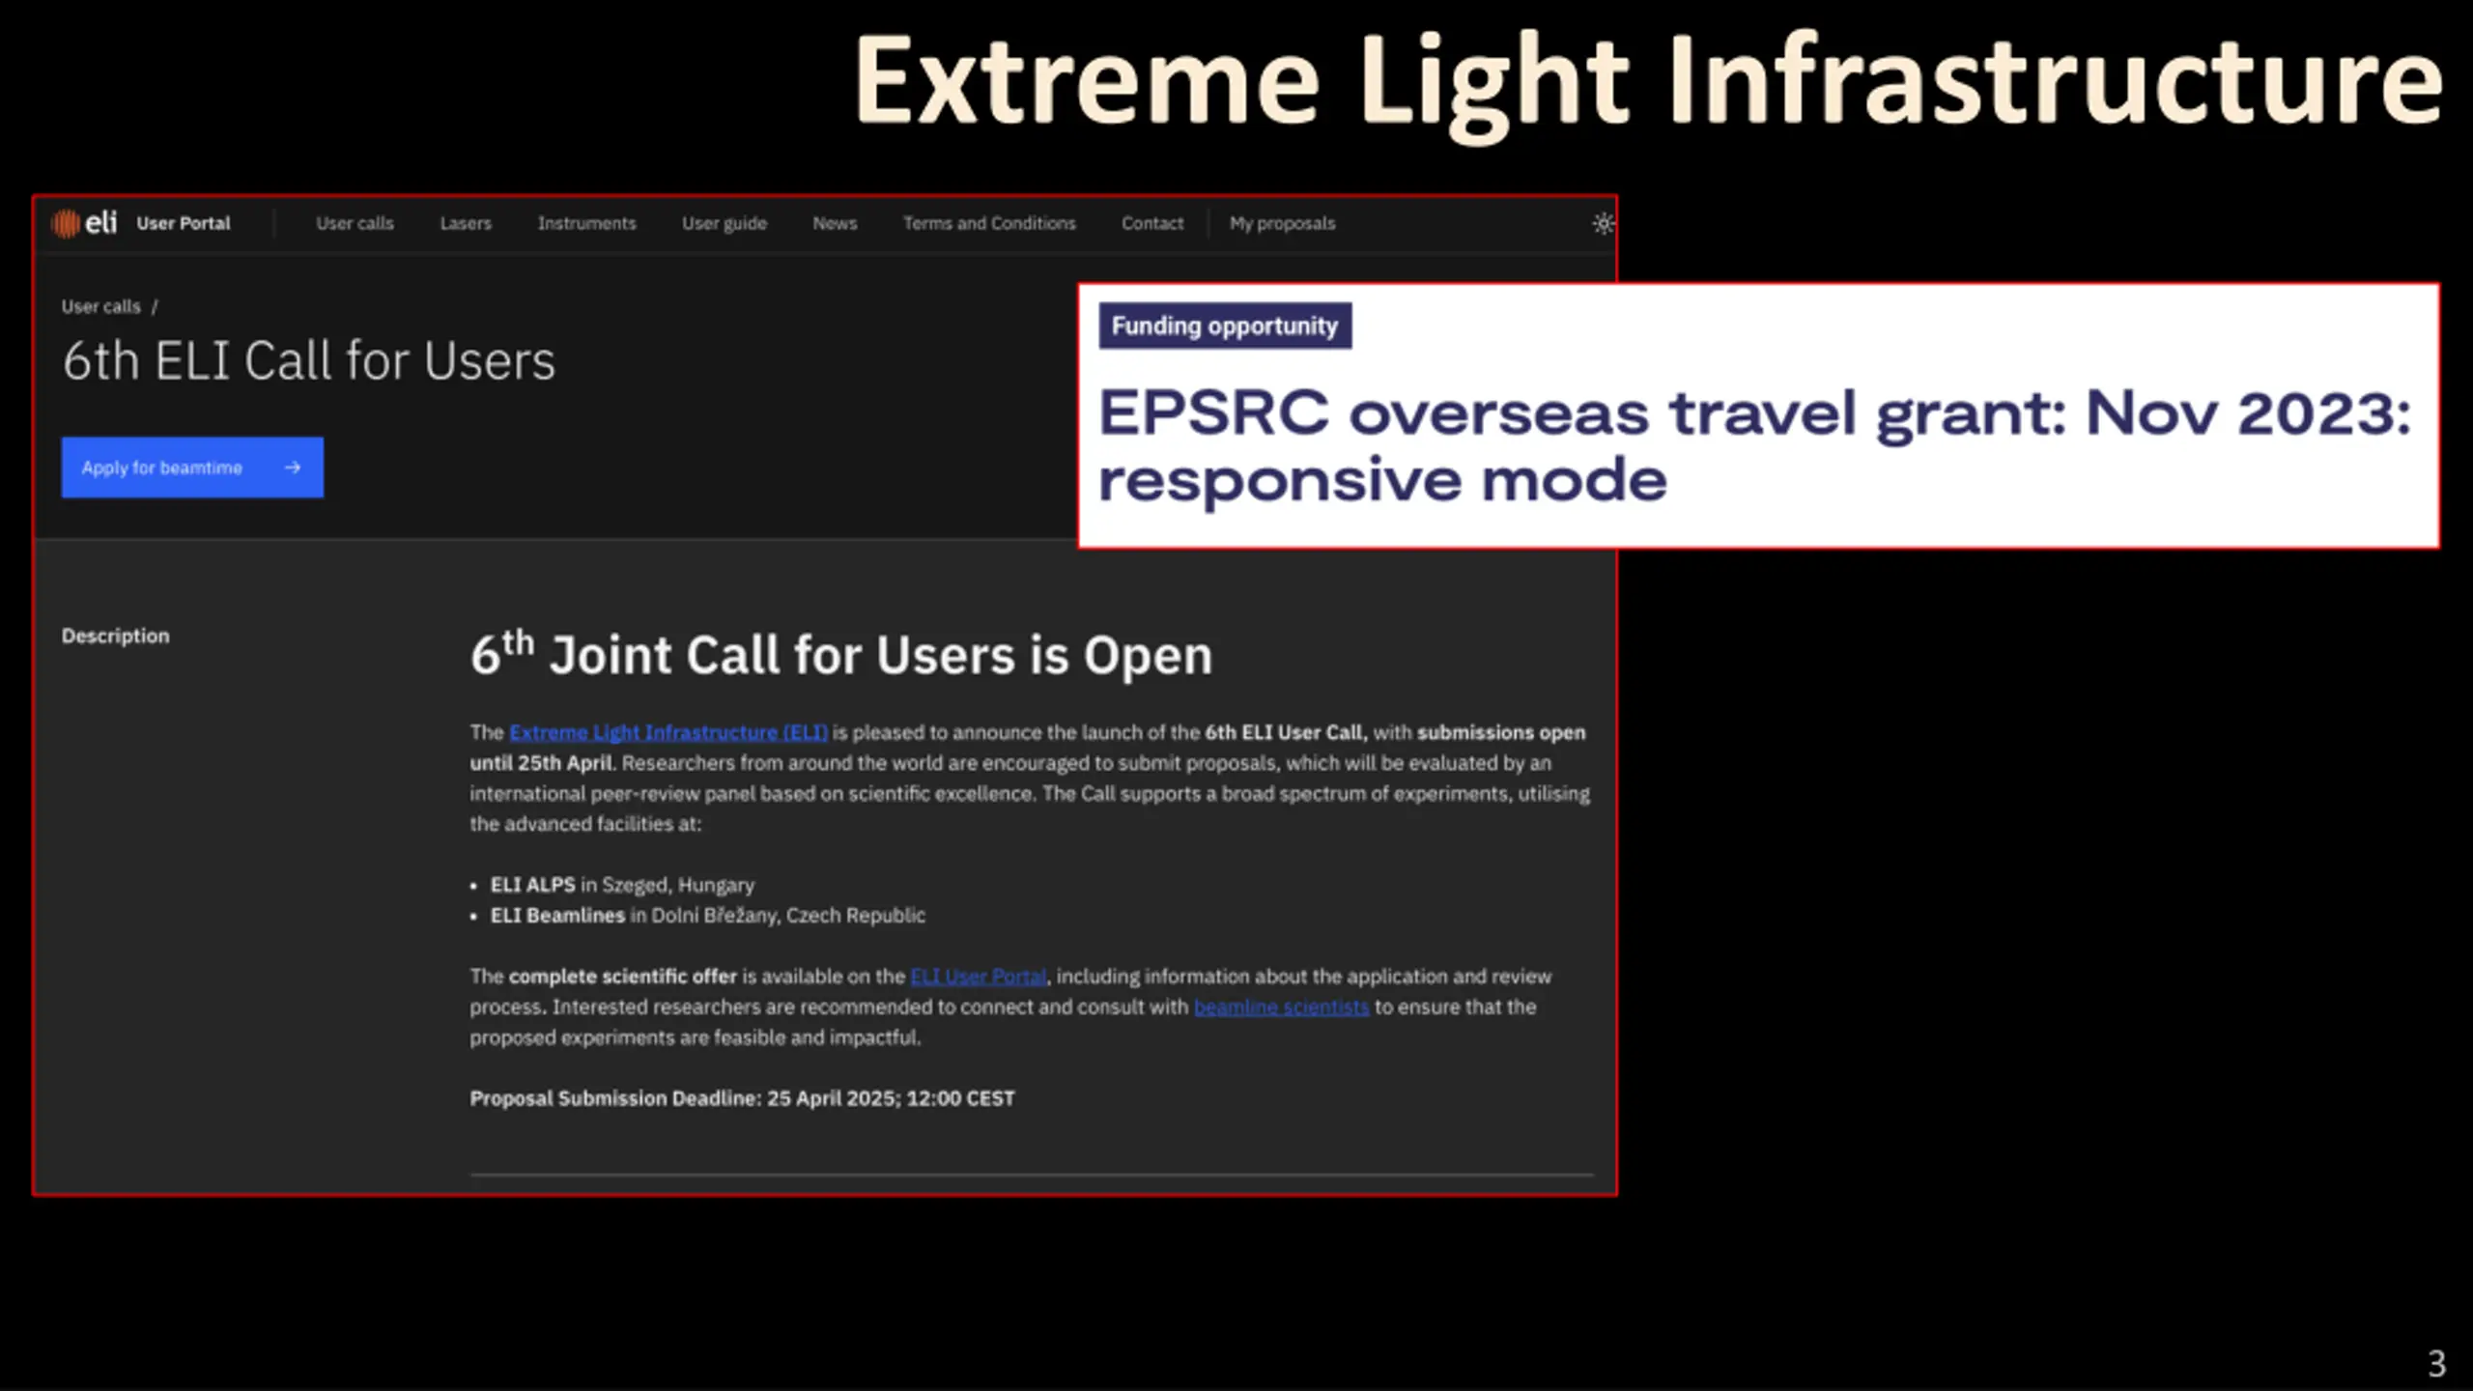Viewport: 2473px width, 1391px height.
Task: Click the Joint Call for Users is Open heading
Action: pos(841,654)
